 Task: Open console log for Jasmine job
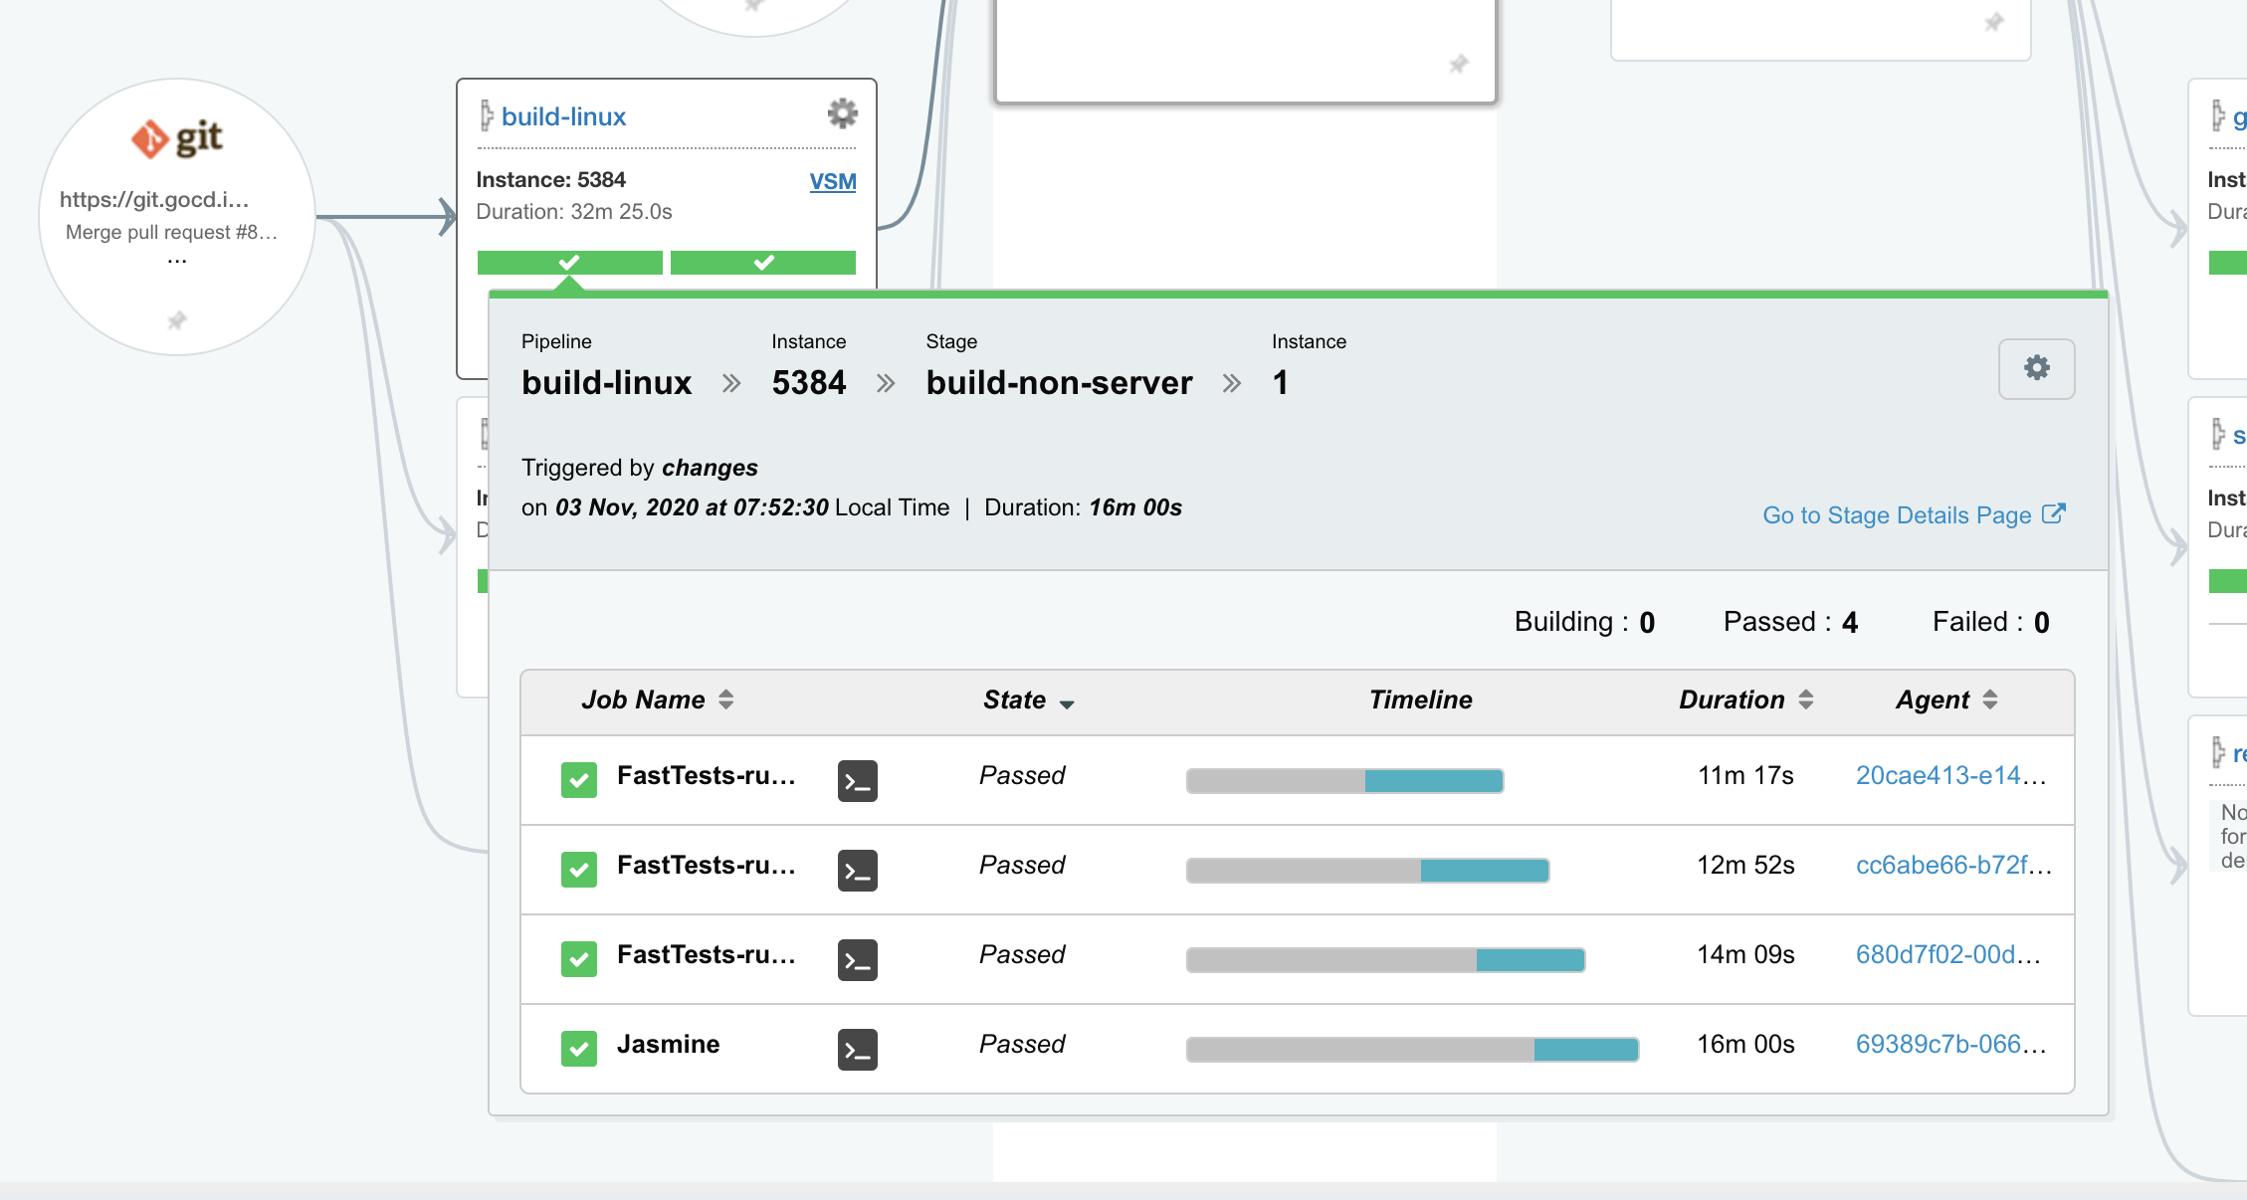coord(858,1050)
